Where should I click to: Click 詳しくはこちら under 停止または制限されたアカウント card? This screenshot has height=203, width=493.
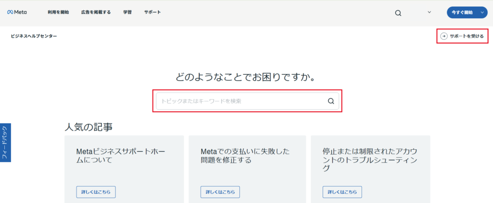342,192
